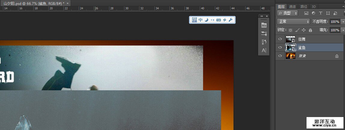Open the 类型 layer filter dropdown
Image resolution: width=345 pixels, height=130 pixels.
[288, 13]
